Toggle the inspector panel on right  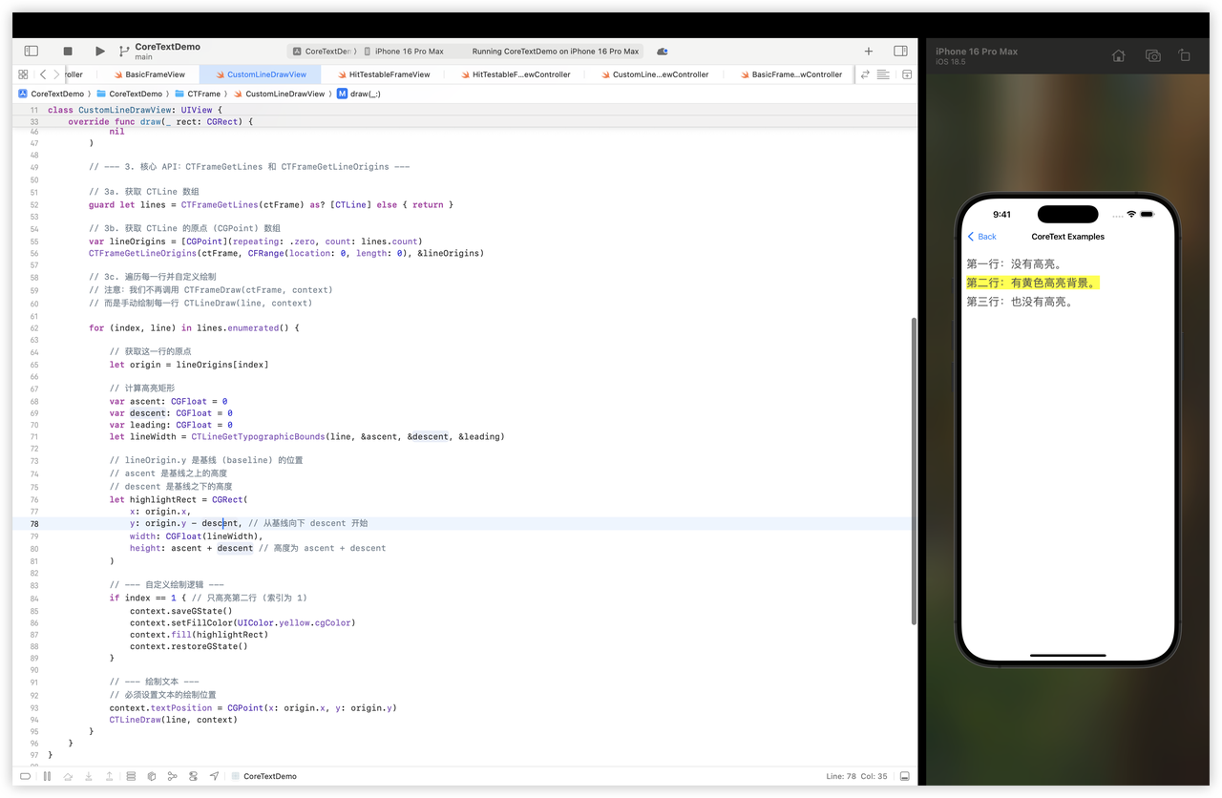click(x=900, y=51)
